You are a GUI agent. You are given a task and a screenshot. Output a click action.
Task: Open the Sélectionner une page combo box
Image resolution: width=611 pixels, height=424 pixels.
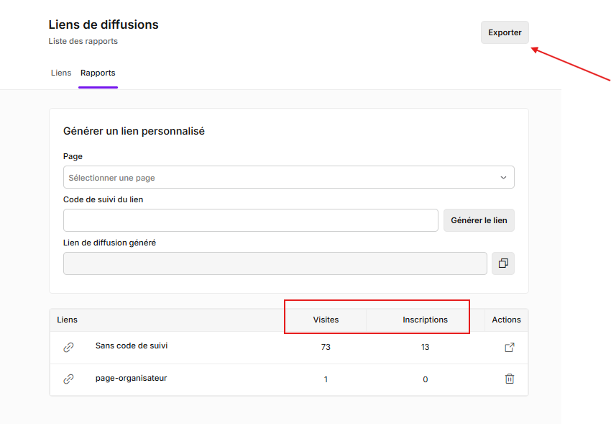[x=280, y=178]
